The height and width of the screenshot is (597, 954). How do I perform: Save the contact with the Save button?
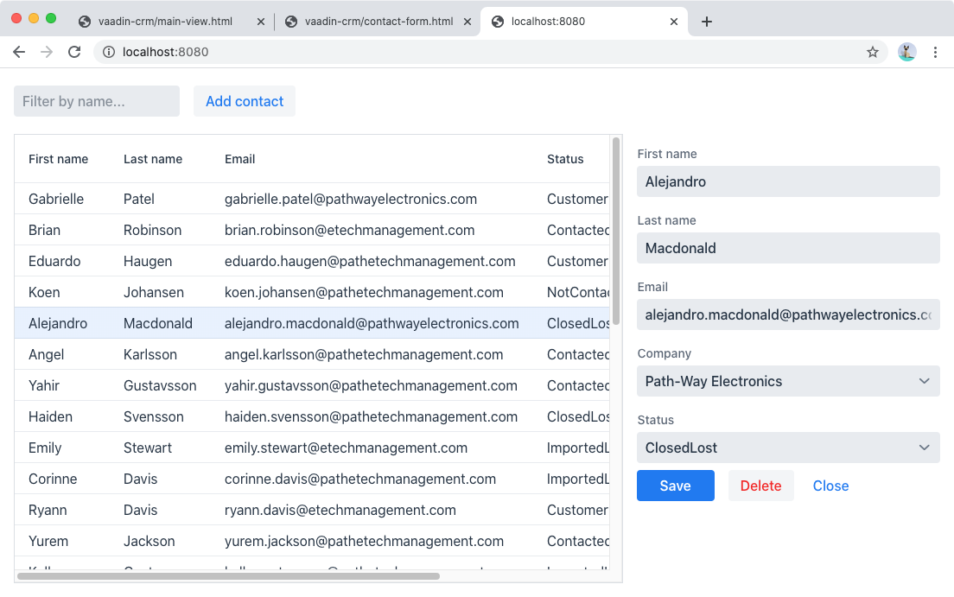pyautogui.click(x=675, y=486)
